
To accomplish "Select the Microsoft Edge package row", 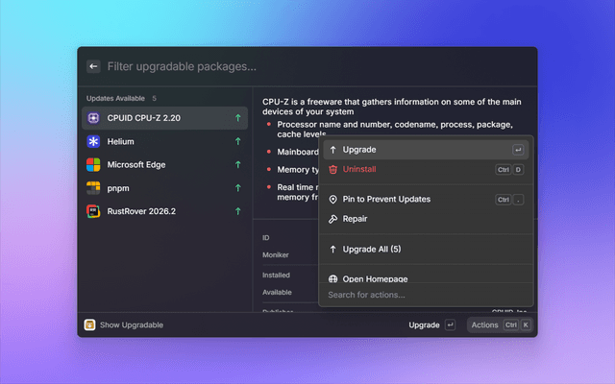I will point(164,164).
